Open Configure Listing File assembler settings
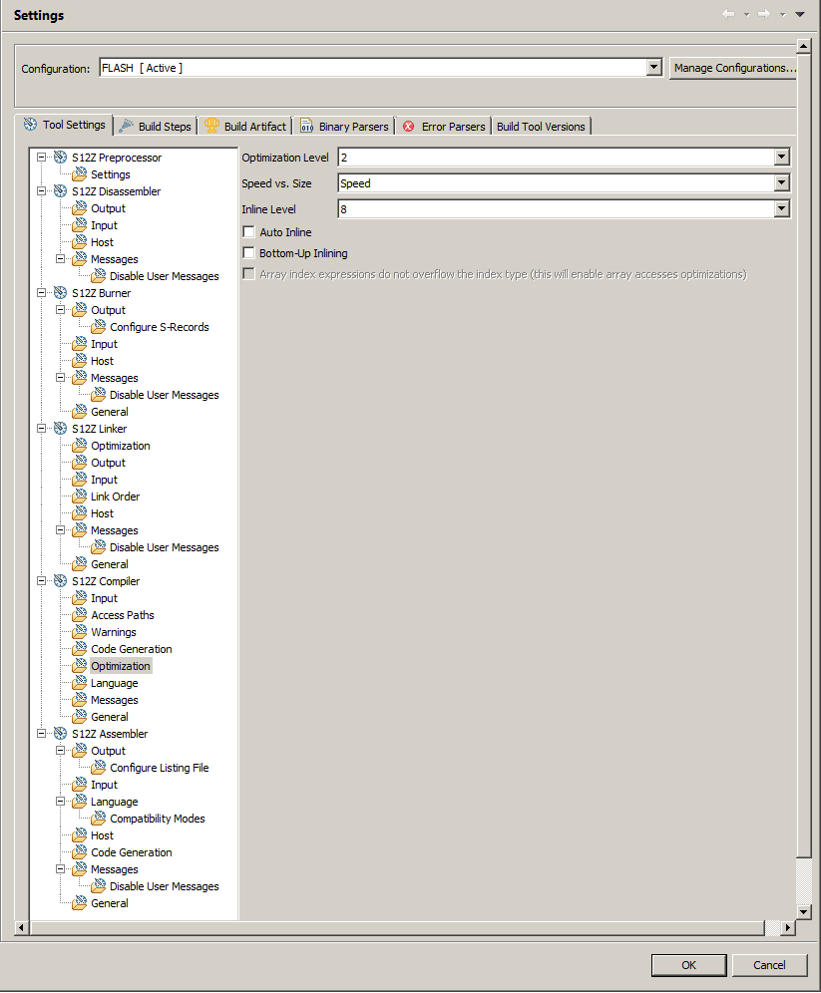 tap(160, 767)
